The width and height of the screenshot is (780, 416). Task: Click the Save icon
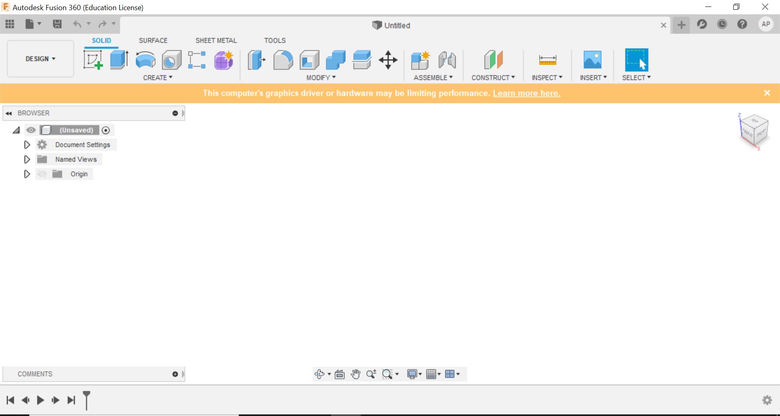click(x=57, y=24)
